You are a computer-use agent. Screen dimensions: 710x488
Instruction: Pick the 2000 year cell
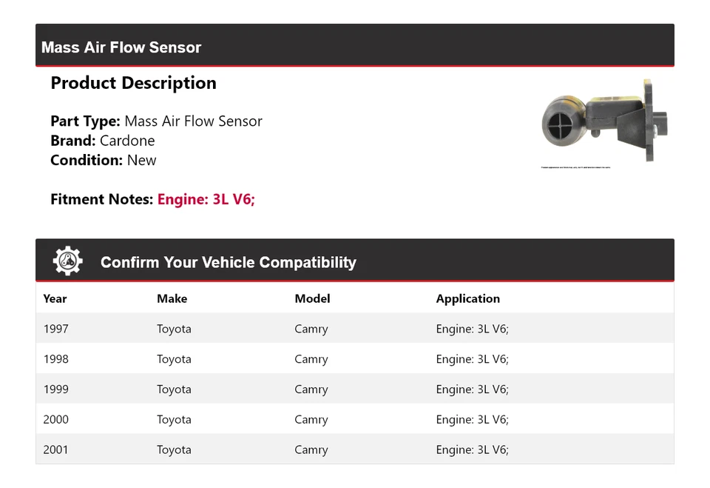[x=55, y=419]
